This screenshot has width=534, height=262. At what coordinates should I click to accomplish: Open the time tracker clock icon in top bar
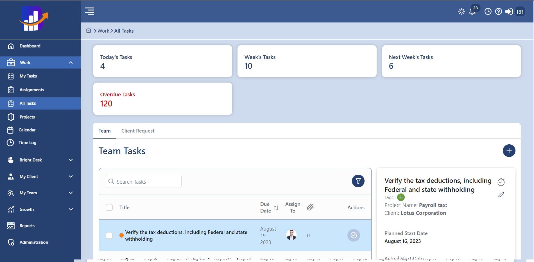tap(488, 11)
